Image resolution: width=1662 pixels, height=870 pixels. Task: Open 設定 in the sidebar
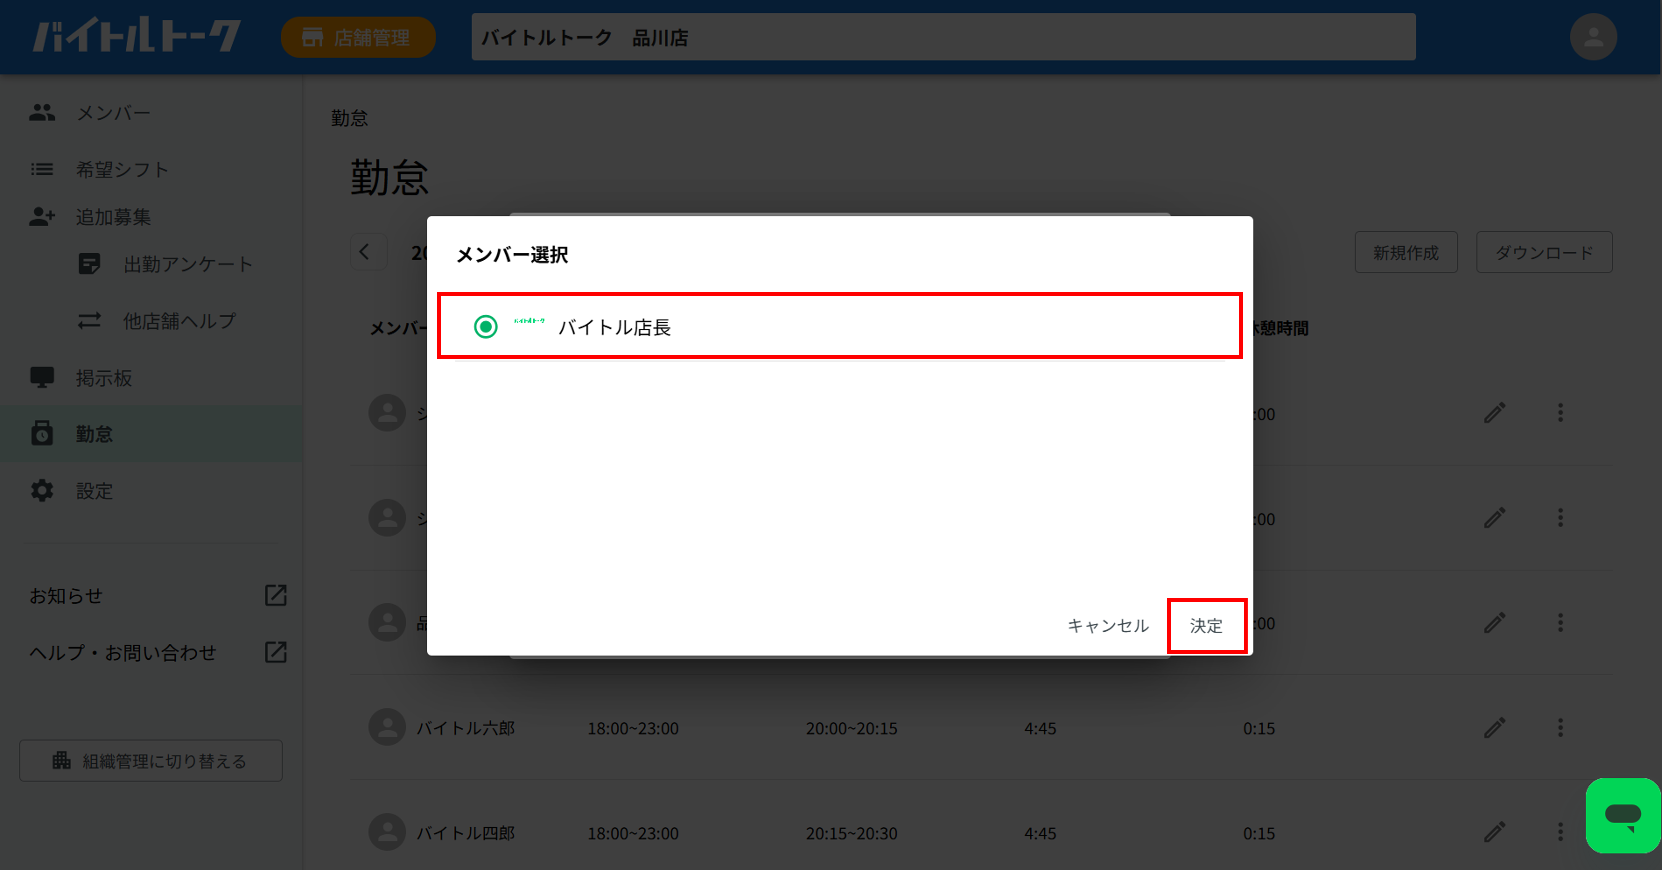click(151, 491)
